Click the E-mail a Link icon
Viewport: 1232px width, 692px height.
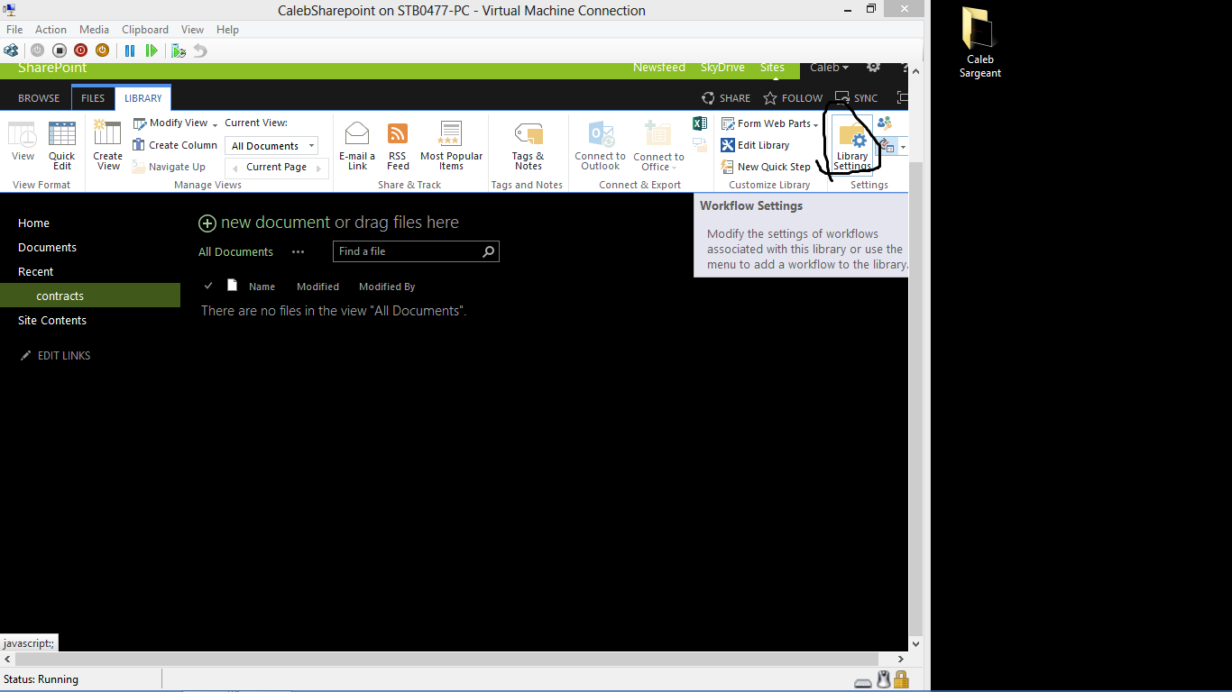click(x=357, y=145)
